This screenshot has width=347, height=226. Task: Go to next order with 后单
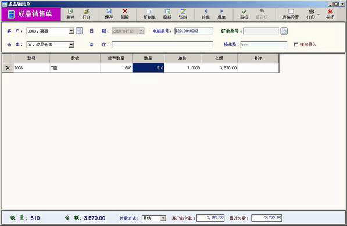[221, 14]
